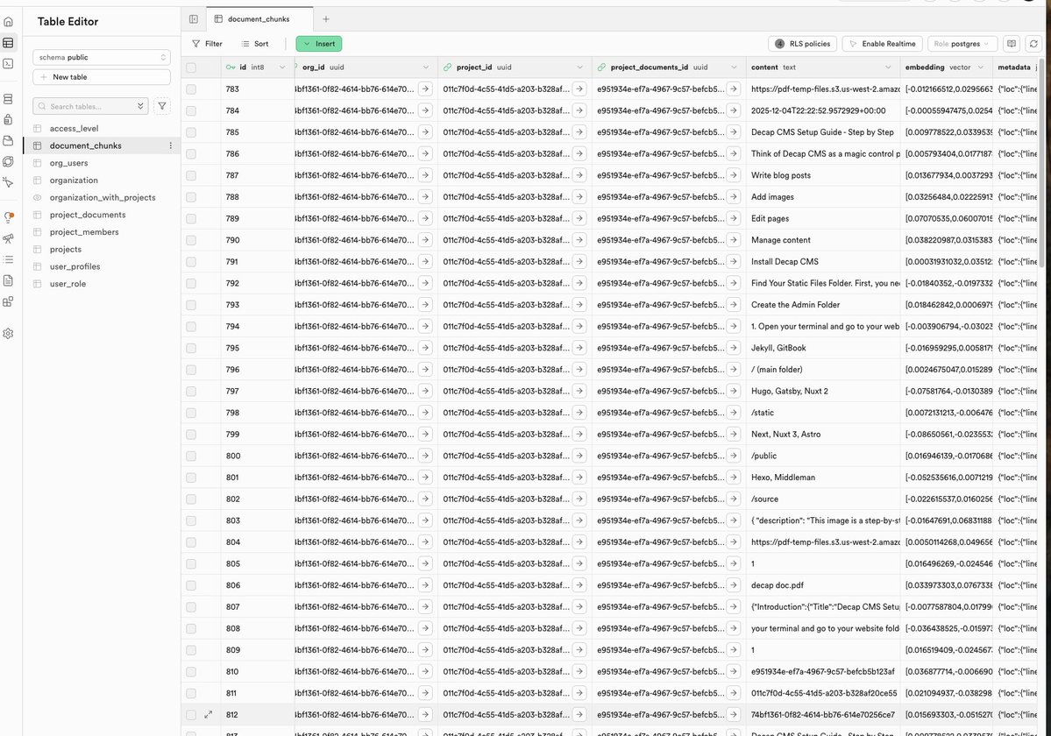Image resolution: width=1051 pixels, height=736 pixels.
Task: Select the 'Decap CMS Setup Guide - Step by Step' cell
Action: click(822, 132)
